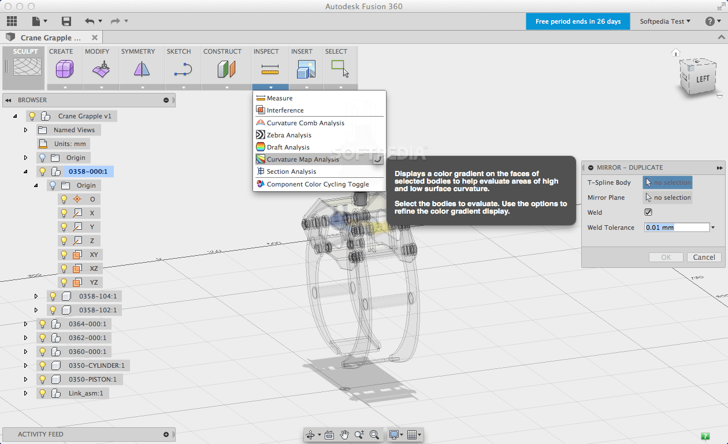Choose Zebra Analysis menu entry

point(320,135)
